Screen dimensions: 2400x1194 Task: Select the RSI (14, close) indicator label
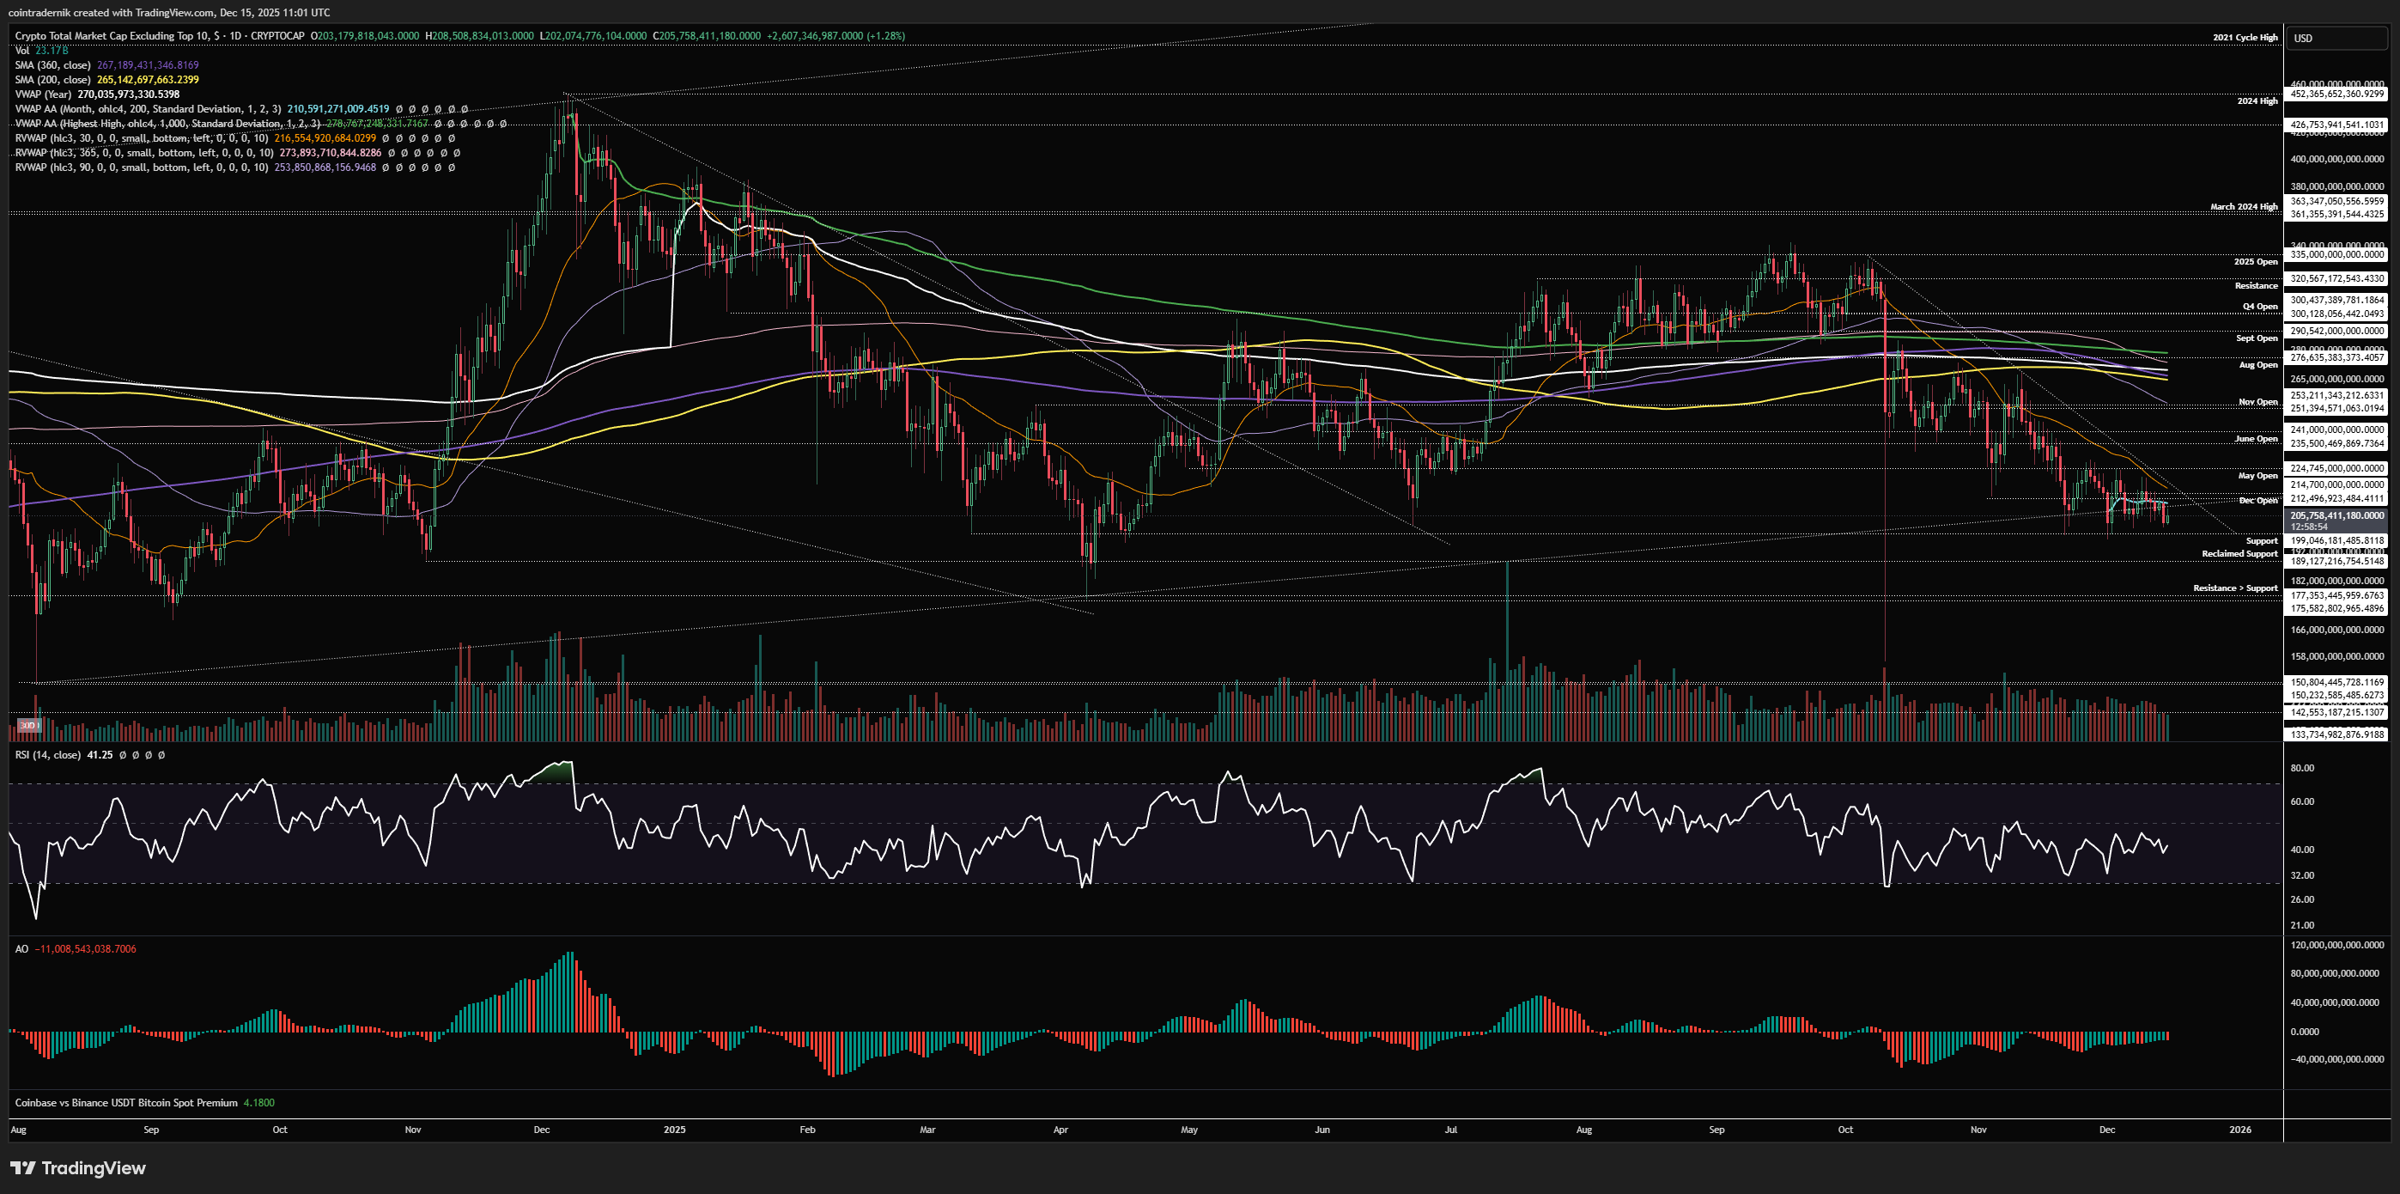pyautogui.click(x=47, y=755)
